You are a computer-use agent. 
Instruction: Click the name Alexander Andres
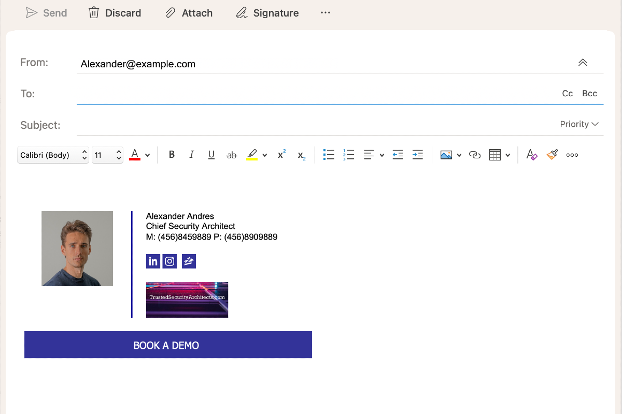180,216
